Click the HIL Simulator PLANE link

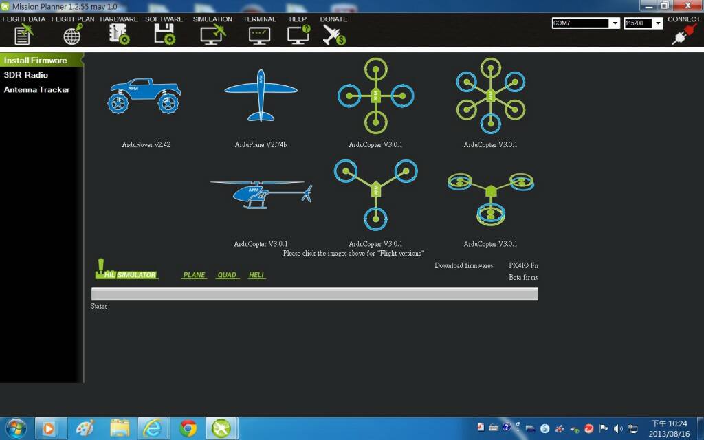click(194, 275)
